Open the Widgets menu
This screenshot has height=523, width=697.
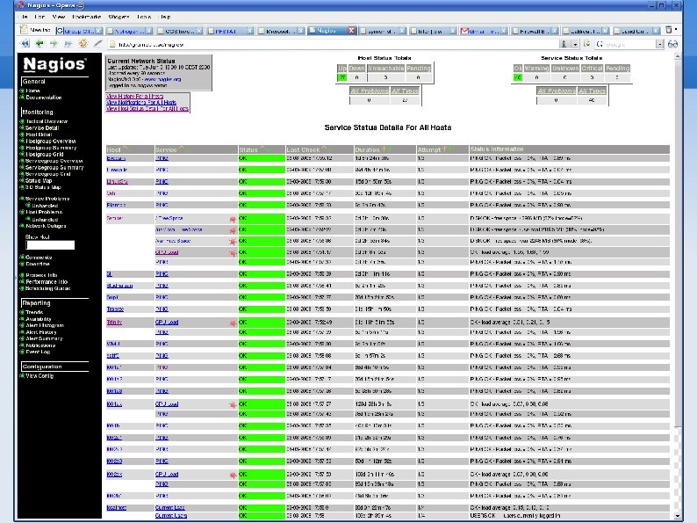pyautogui.click(x=119, y=17)
